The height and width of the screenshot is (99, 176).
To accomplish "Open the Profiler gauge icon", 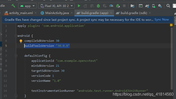I will point(111,6).
